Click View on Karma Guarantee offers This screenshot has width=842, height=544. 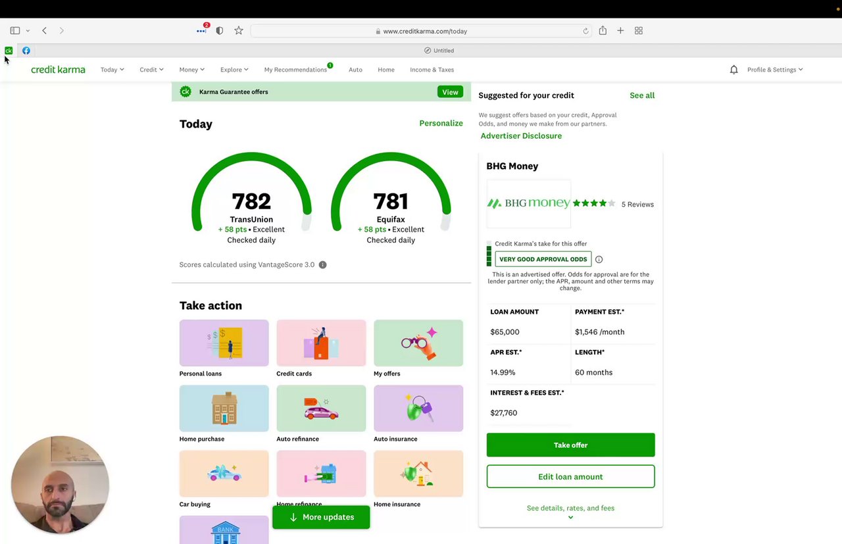click(450, 92)
